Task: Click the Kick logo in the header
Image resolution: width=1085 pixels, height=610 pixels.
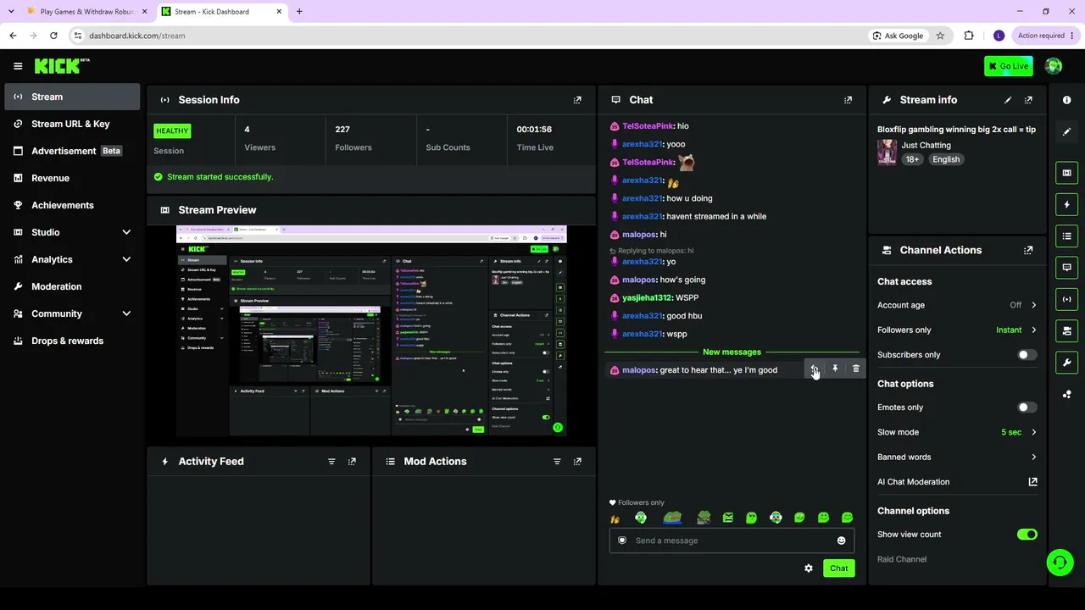Action: coord(62,66)
